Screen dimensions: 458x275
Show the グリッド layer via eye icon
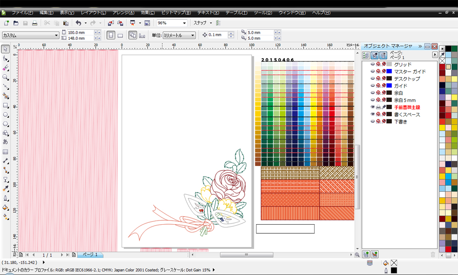point(372,65)
